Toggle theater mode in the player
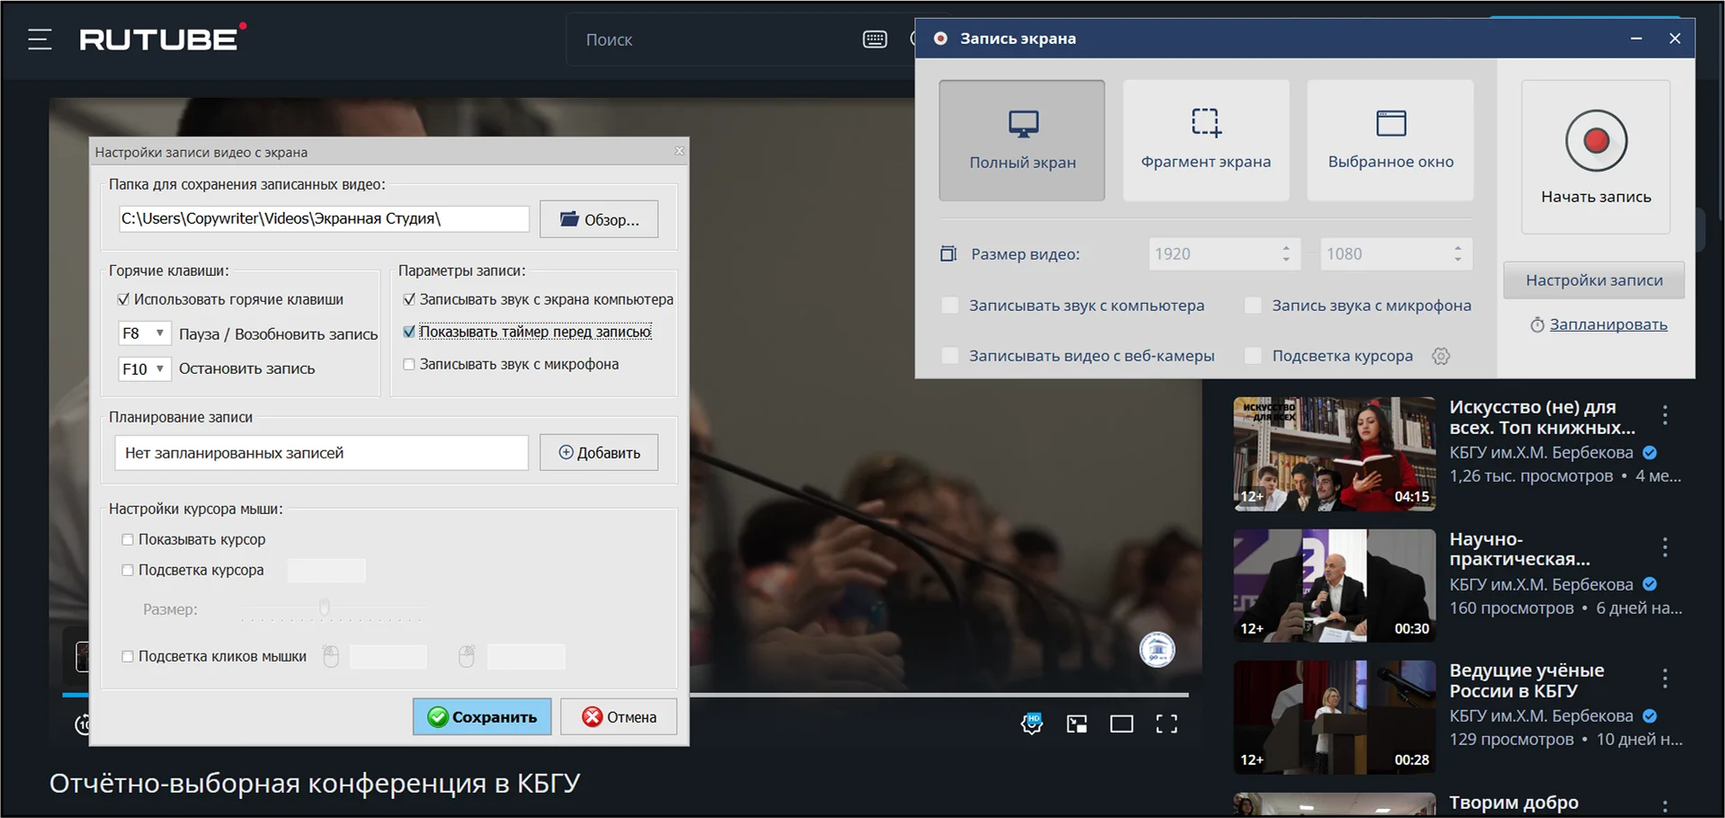 1122,724
